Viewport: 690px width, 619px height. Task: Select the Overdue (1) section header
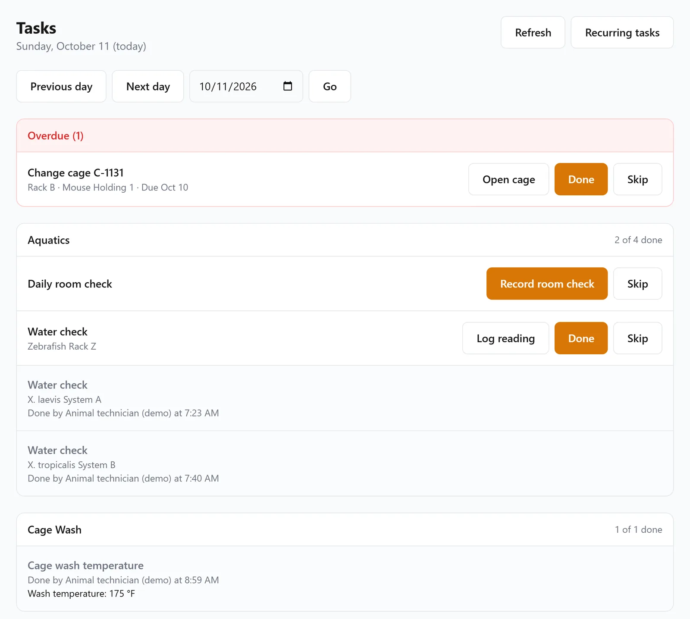345,136
